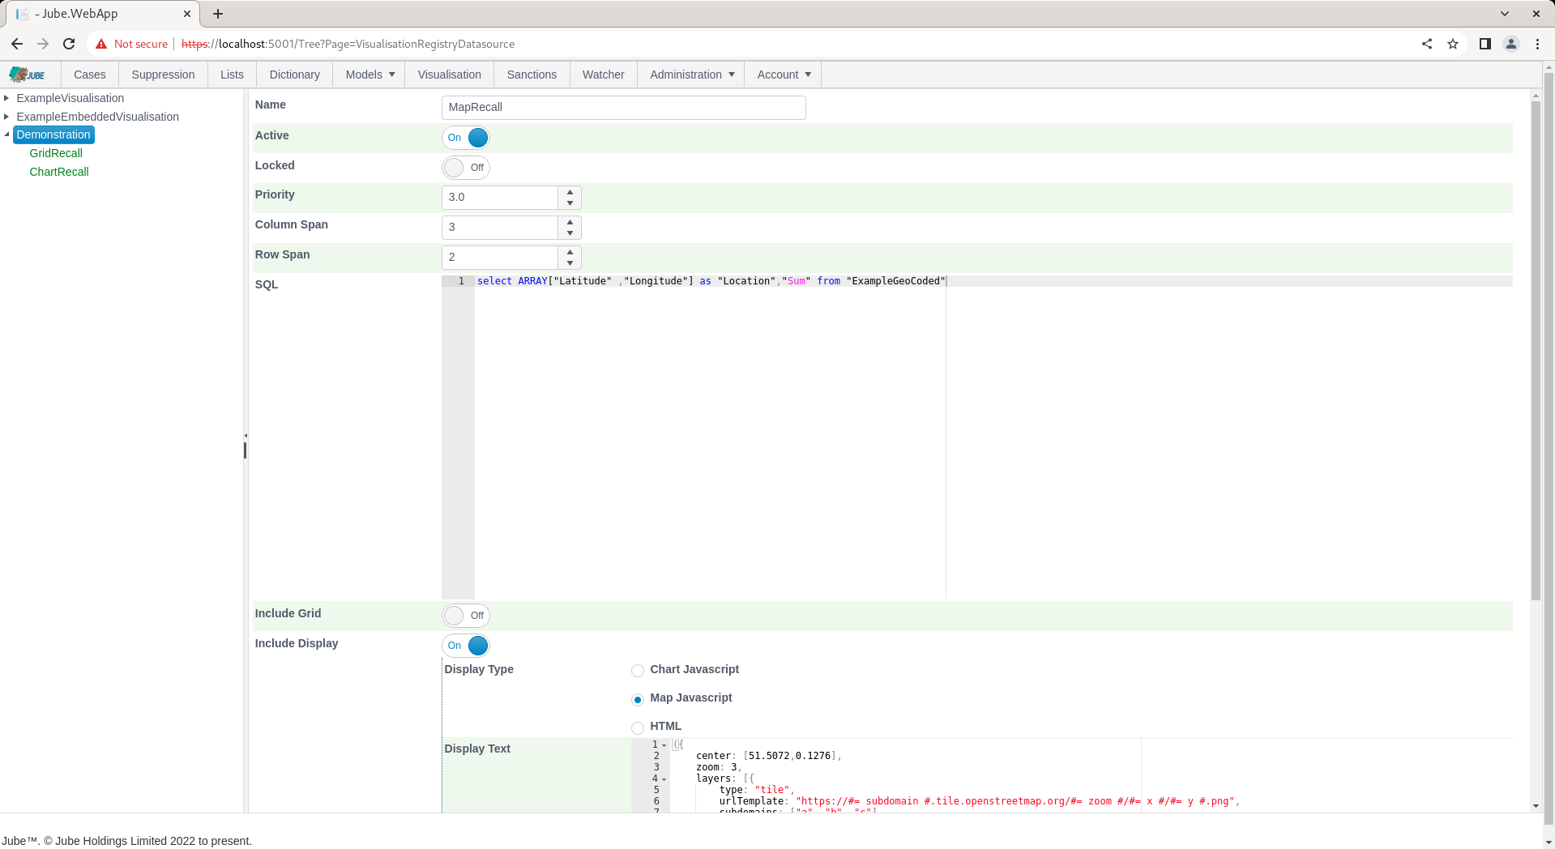Screen dimensions: 1555x849
Task: Decrease Priority value with down arrow
Action: tap(570, 203)
